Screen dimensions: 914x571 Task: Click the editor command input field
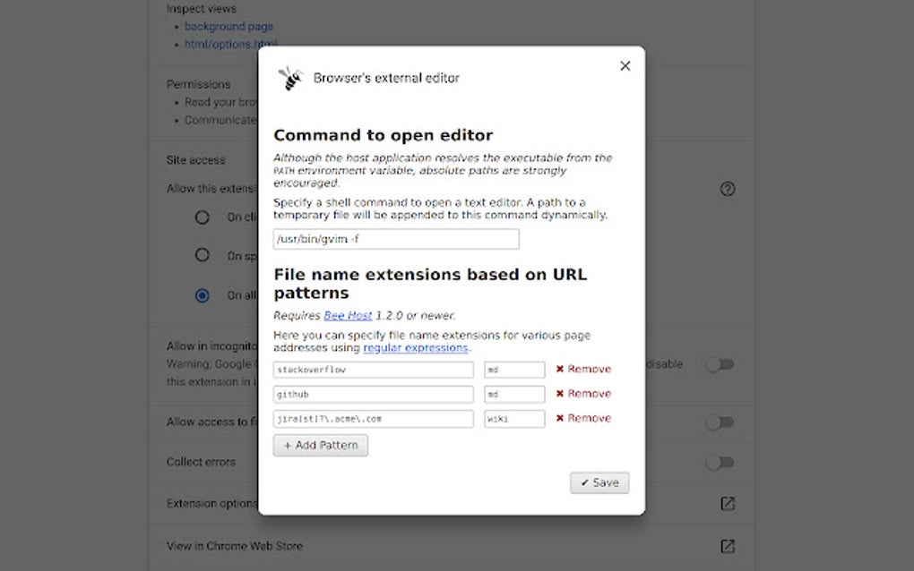tap(396, 239)
